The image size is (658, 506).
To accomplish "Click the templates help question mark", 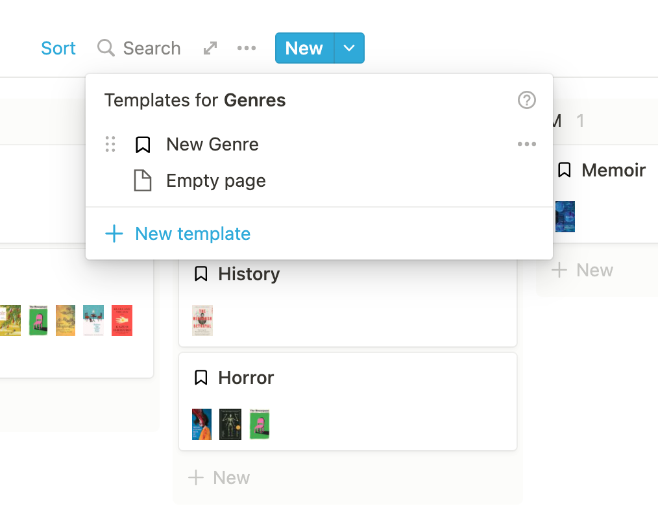I will [x=527, y=100].
